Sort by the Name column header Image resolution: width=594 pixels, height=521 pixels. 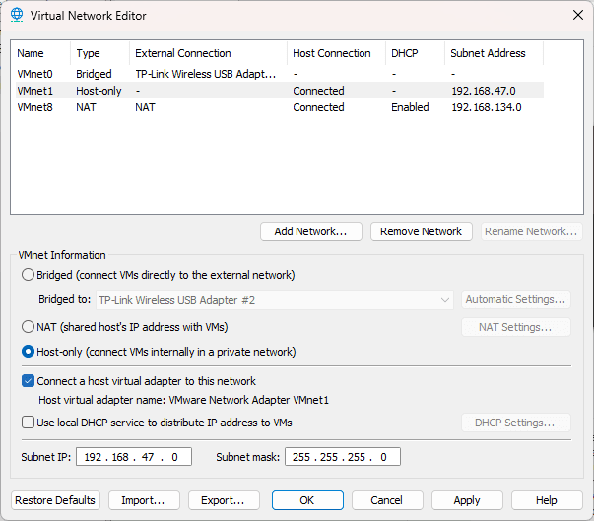31,53
